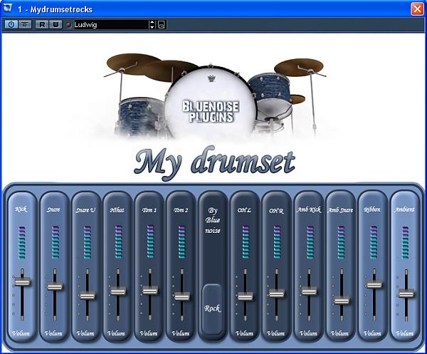This screenshot has width=427, height=354.
Task: Click the Kick channel volume fader
Action: (x=22, y=282)
